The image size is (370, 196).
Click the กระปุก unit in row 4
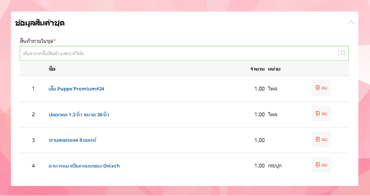coord(275,166)
